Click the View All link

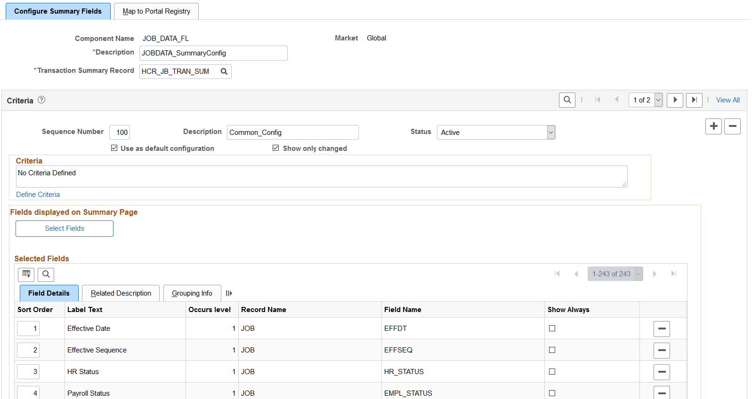(728, 100)
